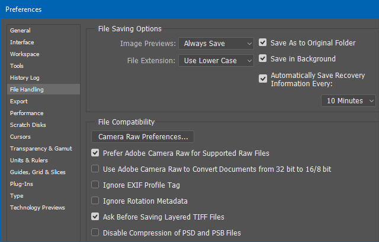
Task: Uncheck Ask Before Saving Layered TIFF Files
Action: click(x=95, y=217)
